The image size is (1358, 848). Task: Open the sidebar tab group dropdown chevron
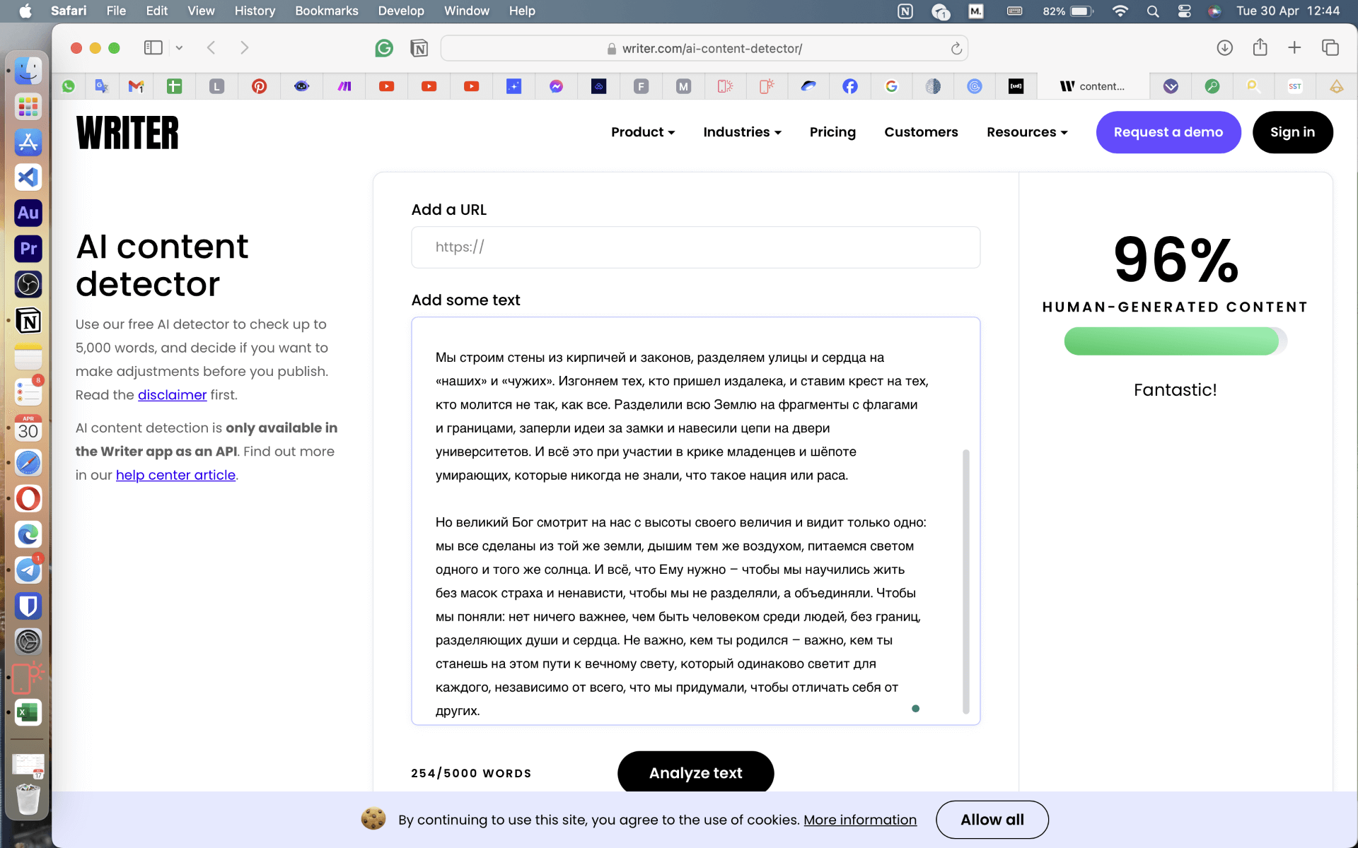(179, 47)
